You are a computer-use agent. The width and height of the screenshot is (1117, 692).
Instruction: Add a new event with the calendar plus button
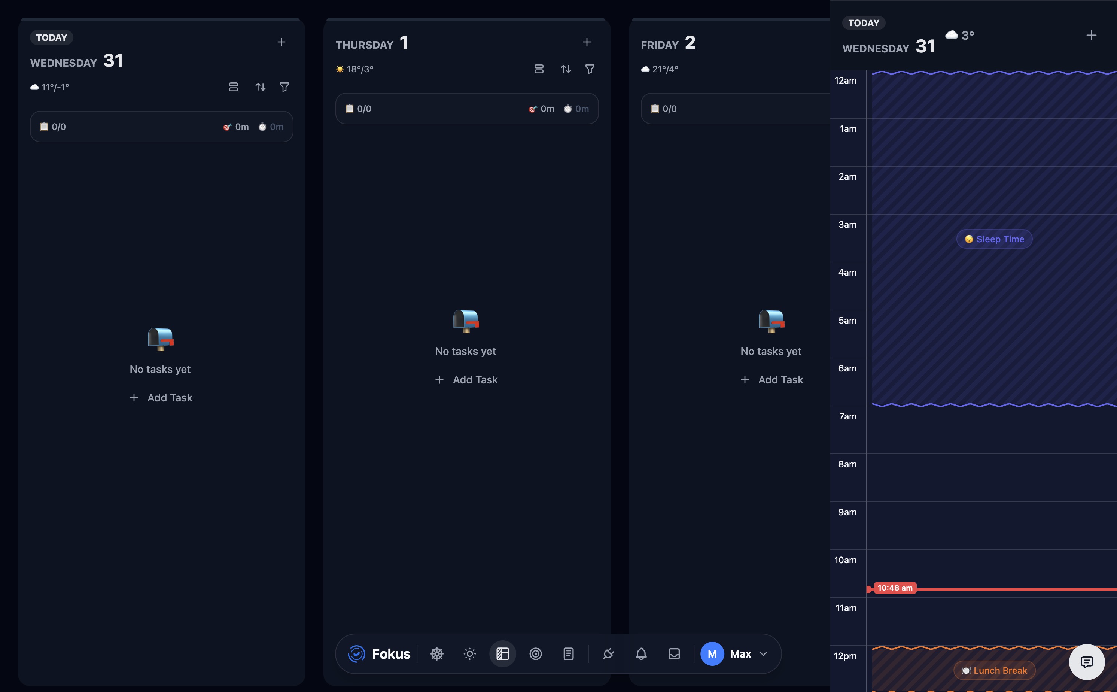pyautogui.click(x=1092, y=35)
